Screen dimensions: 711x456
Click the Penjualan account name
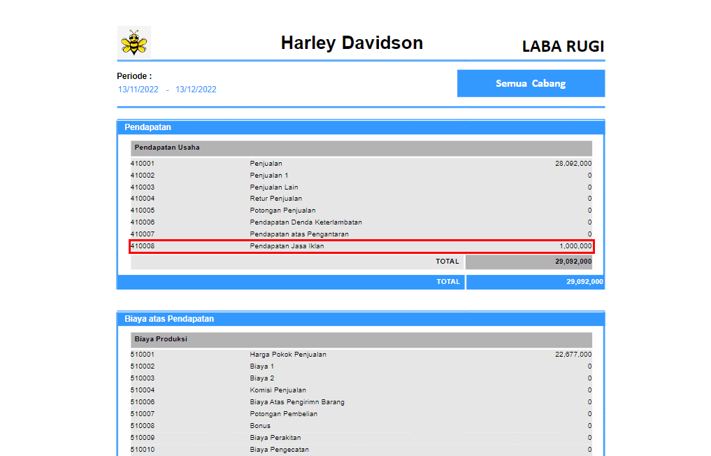coord(266,164)
